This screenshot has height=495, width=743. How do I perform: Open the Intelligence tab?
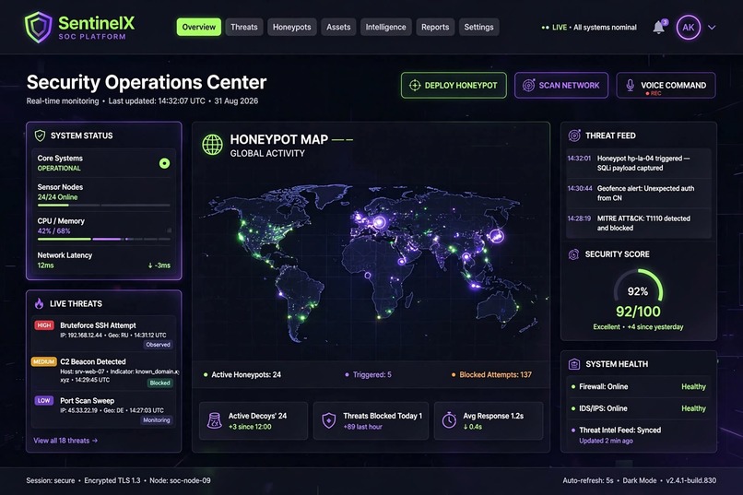385,27
